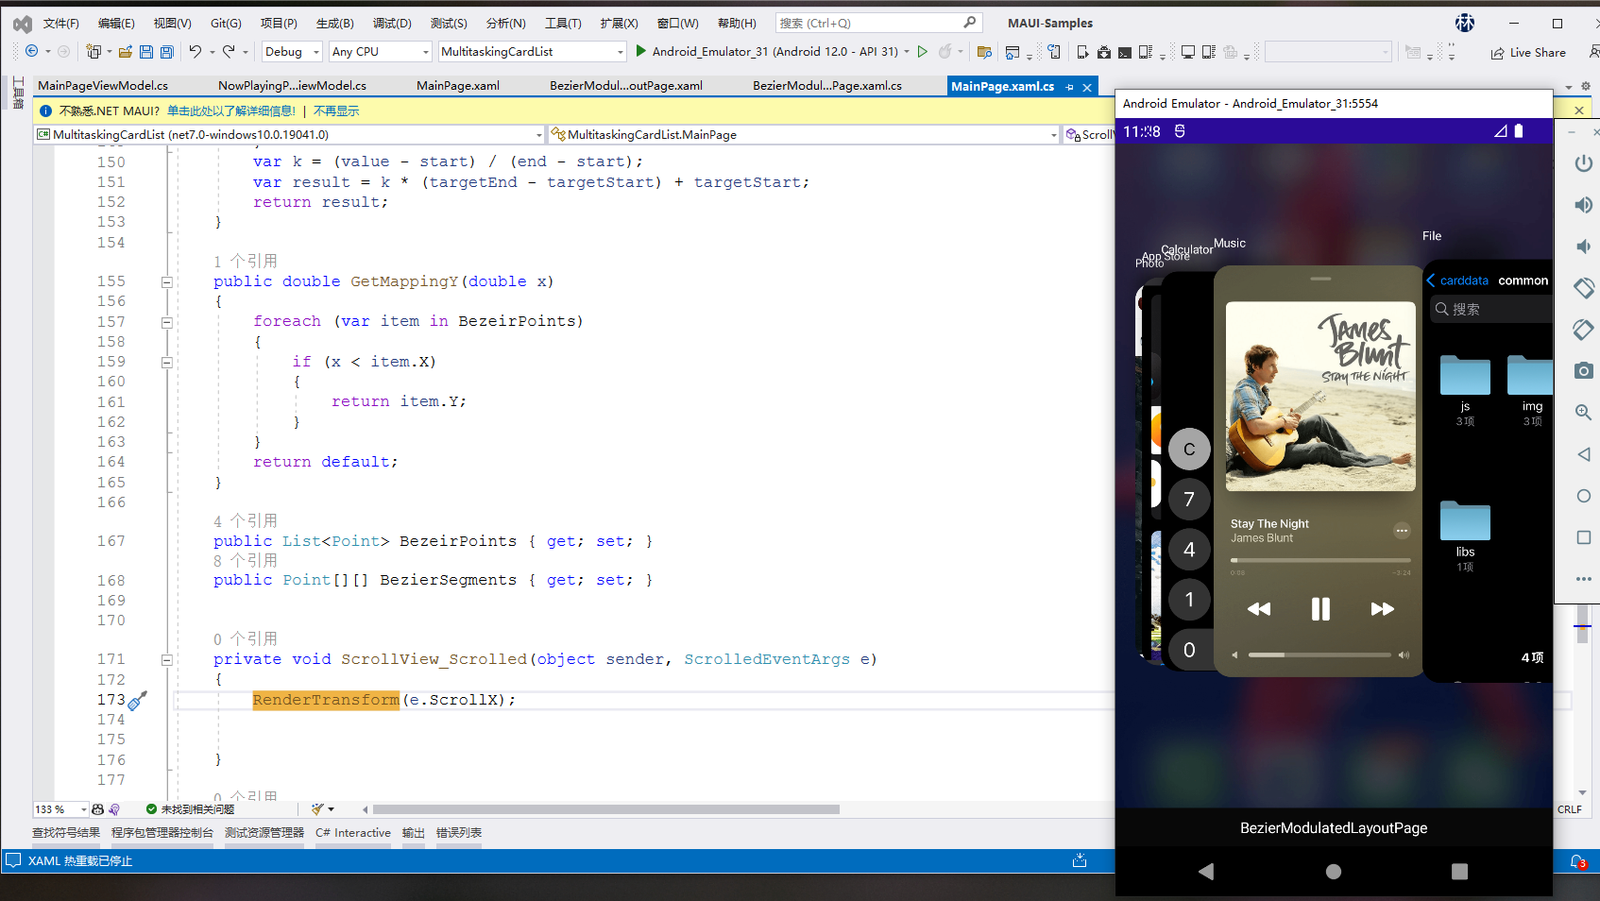Click the file card search field
The height and width of the screenshot is (901, 1600).
pos(1492,309)
